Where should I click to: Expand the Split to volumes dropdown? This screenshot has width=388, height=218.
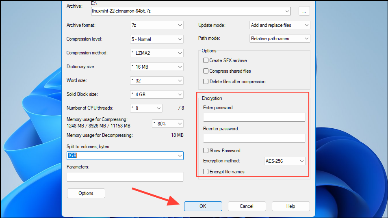(x=180, y=156)
